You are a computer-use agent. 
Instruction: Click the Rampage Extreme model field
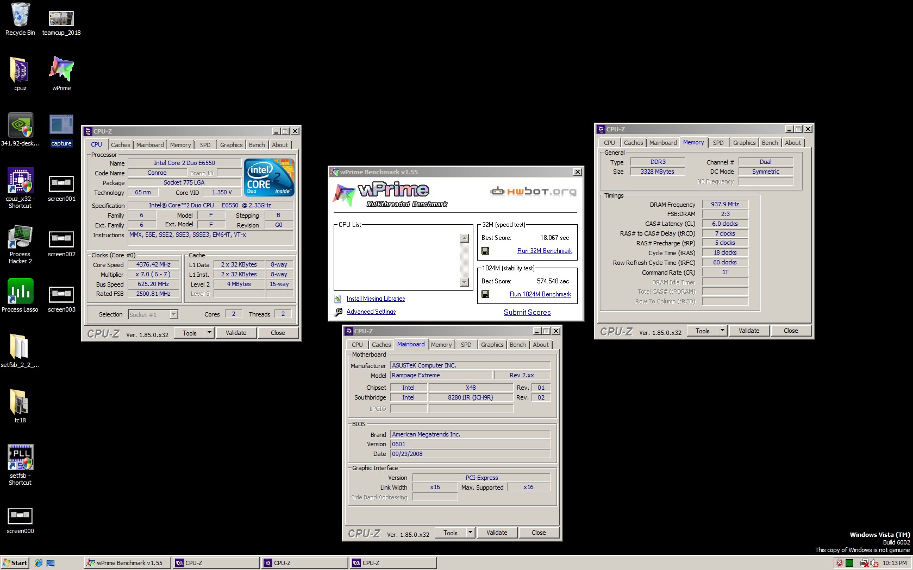(441, 375)
